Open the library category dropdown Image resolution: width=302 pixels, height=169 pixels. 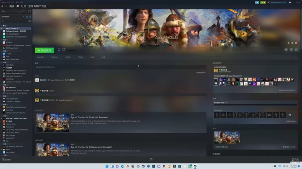pyautogui.click(x=13, y=17)
